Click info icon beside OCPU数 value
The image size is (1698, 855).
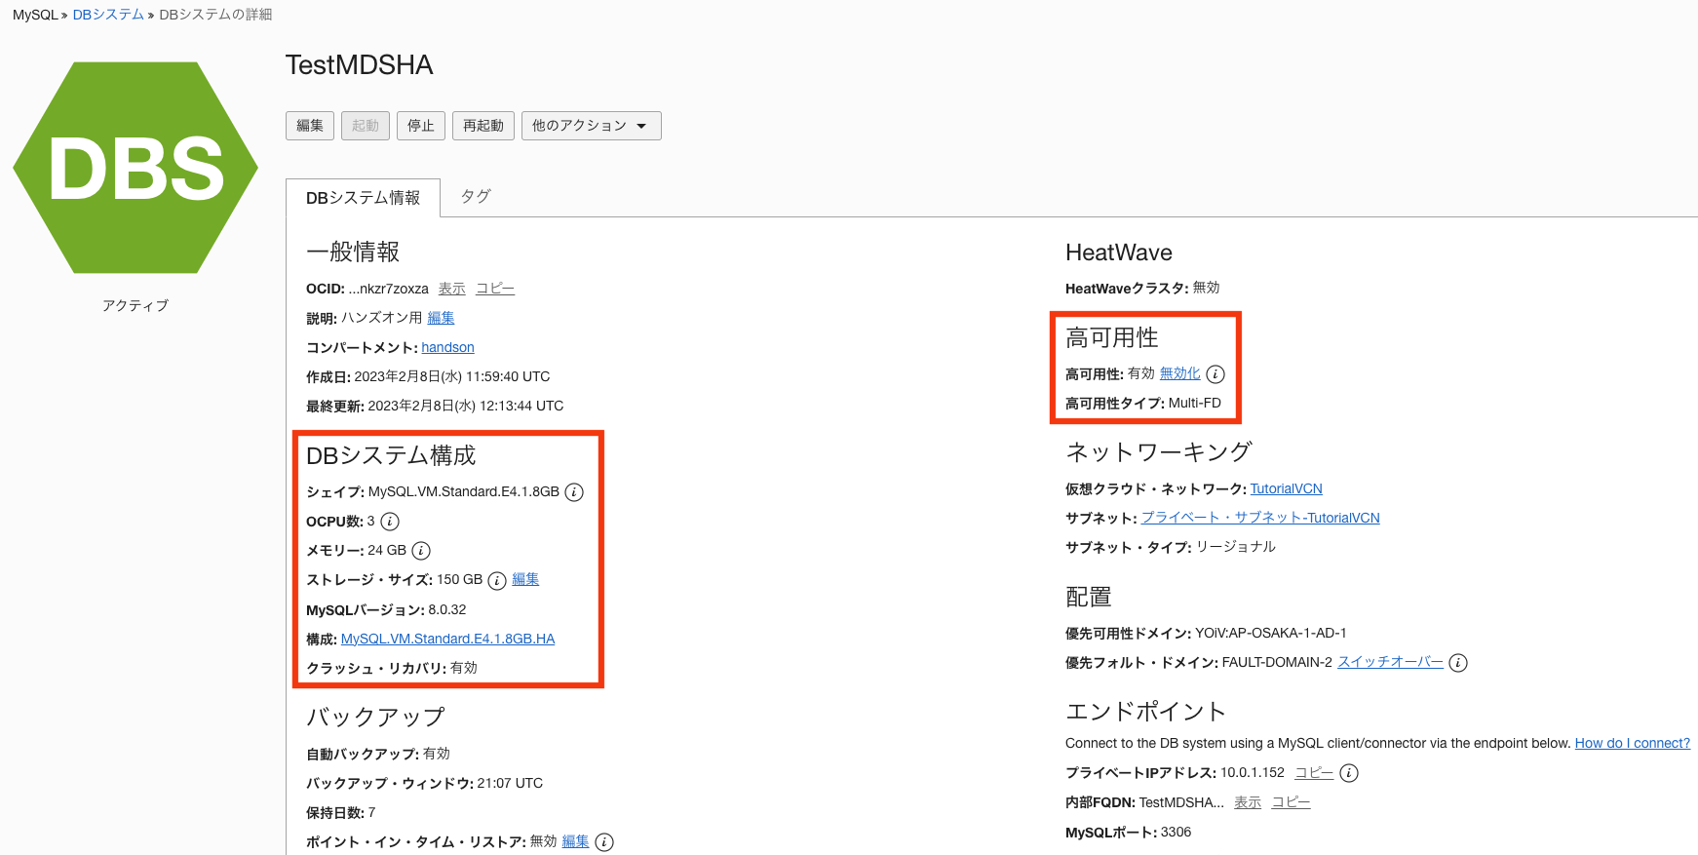coord(390,522)
